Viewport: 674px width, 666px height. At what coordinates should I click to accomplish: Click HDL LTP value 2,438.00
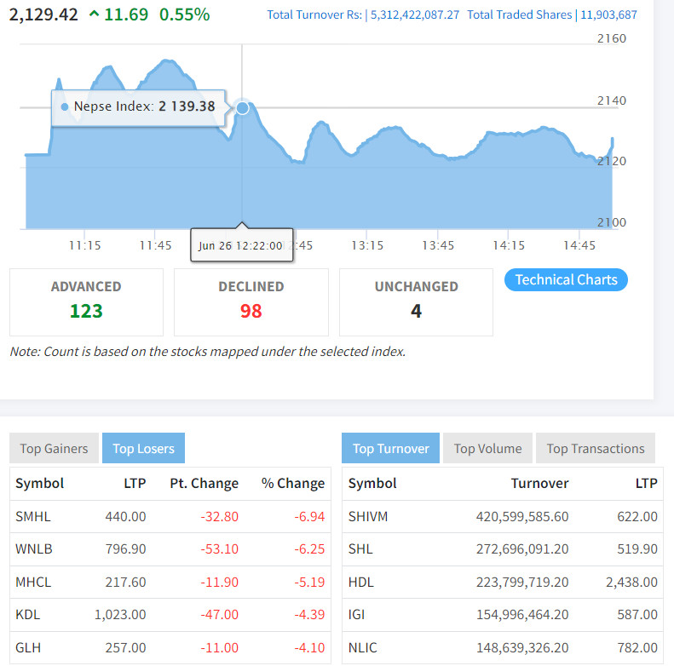[x=632, y=582]
